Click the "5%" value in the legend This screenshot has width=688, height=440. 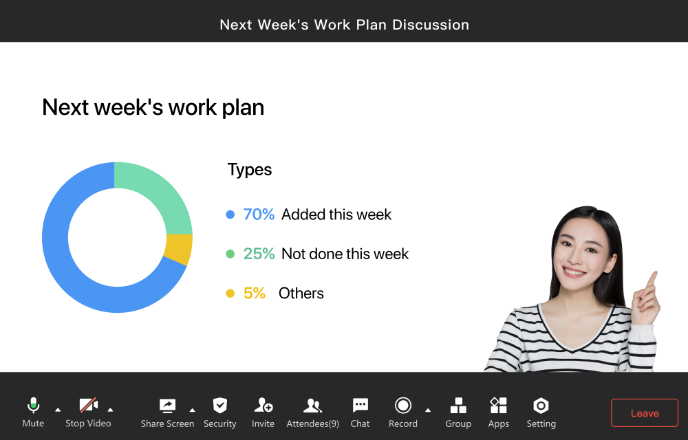tap(255, 293)
